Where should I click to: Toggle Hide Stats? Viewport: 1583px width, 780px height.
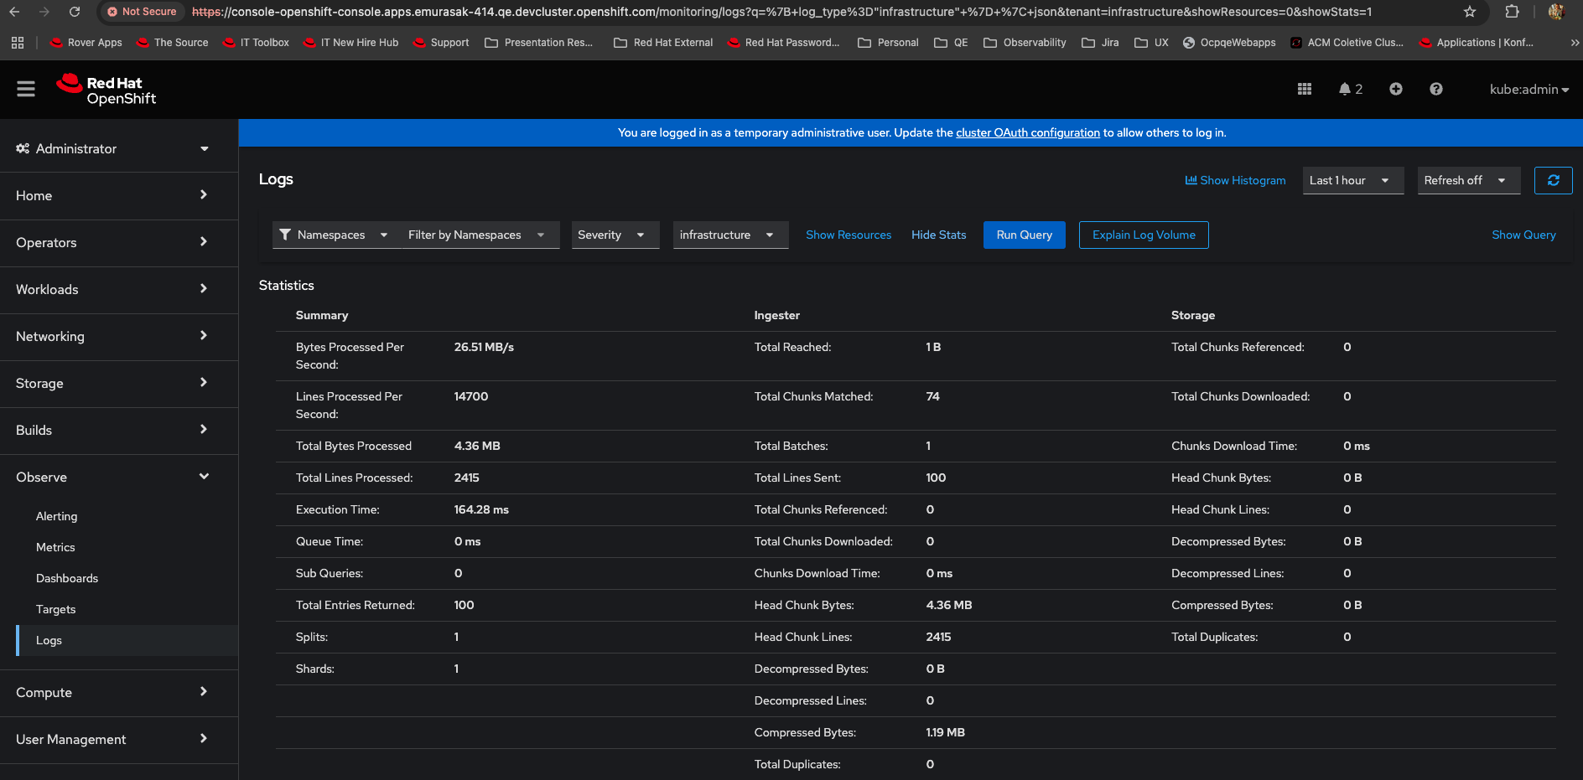click(x=938, y=235)
